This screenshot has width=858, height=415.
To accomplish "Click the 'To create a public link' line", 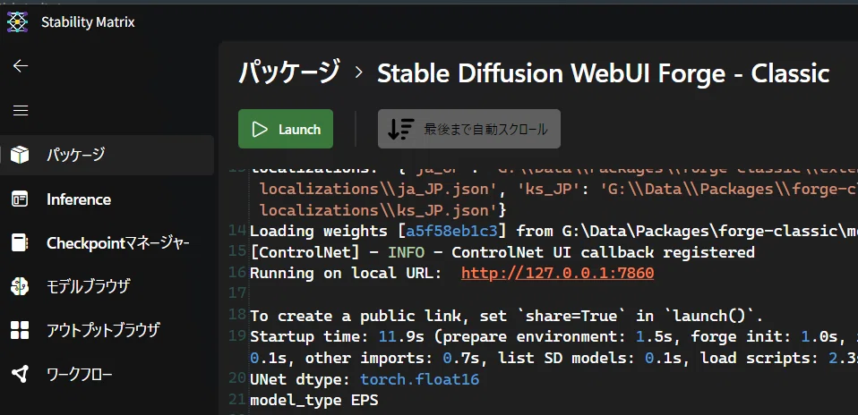I will [506, 316].
